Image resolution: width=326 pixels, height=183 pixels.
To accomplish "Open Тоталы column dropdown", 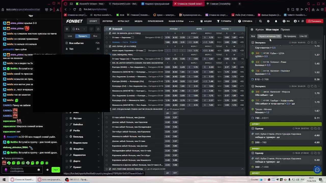I will [x=226, y=29].
